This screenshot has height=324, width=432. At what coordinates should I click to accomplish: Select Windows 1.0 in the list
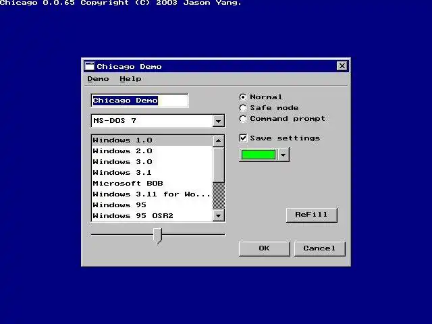point(153,140)
